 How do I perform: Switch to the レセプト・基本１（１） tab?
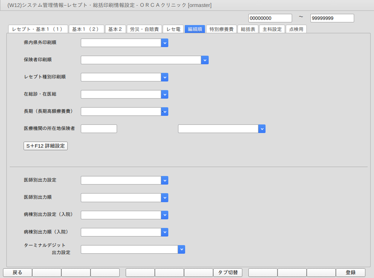pyautogui.click(x=38, y=29)
